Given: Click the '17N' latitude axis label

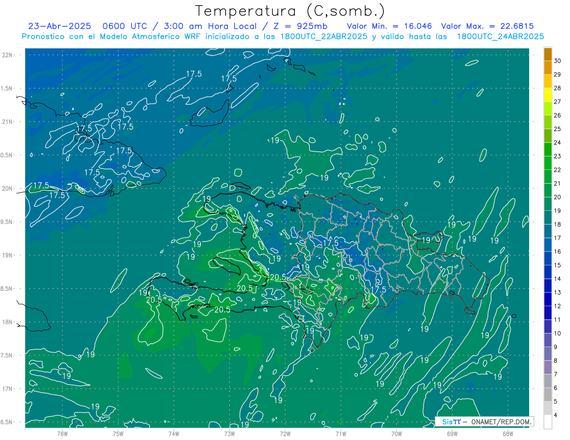Looking at the screenshot, I should pyautogui.click(x=6, y=388).
